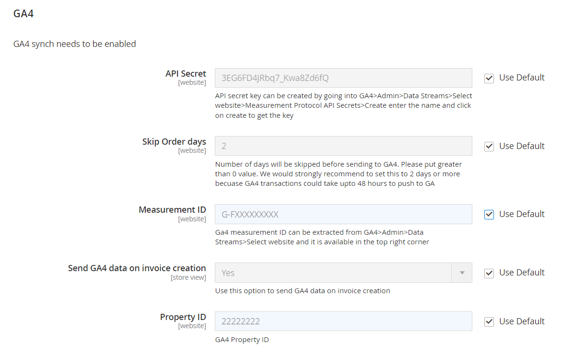Click the Property ID field label

point(183,317)
